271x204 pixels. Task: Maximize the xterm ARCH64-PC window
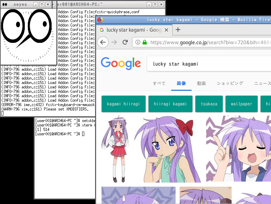155,4
